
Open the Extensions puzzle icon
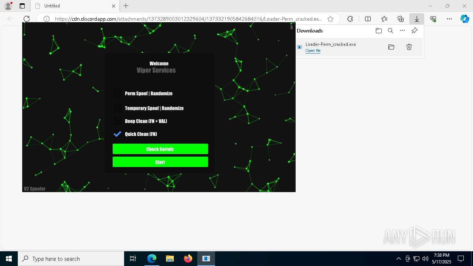(x=350, y=19)
